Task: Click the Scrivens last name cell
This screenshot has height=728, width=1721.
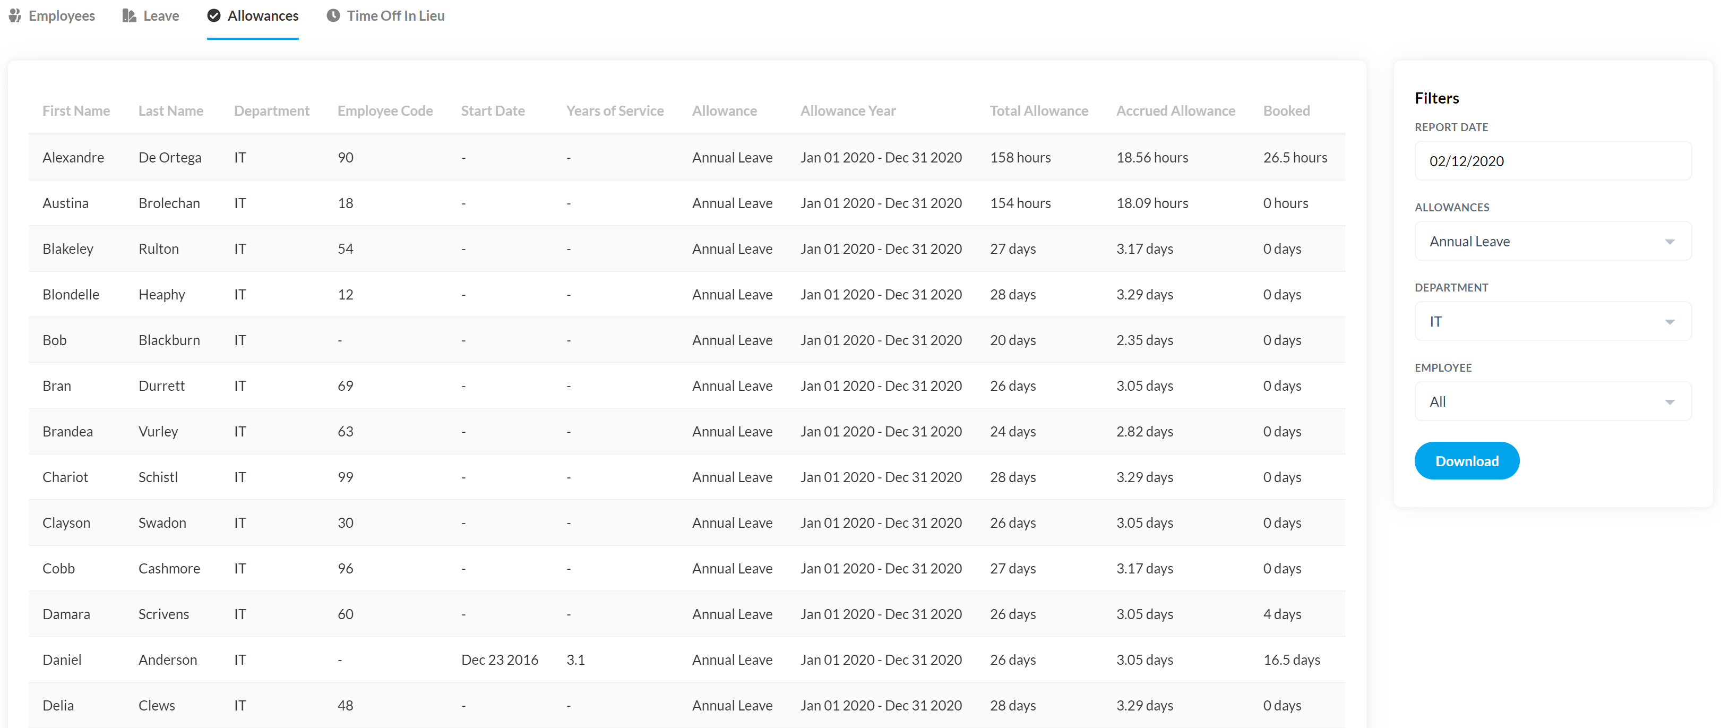Action: (x=164, y=614)
